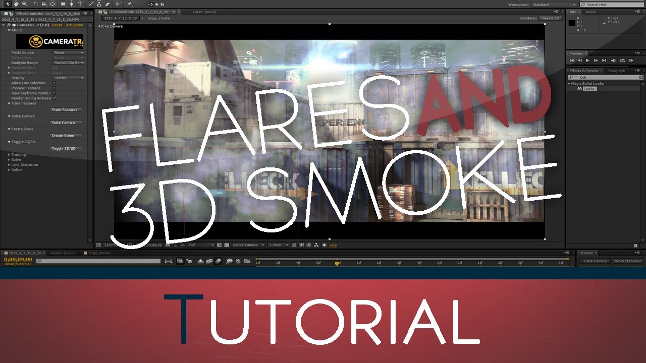Click the Track Features button
The image size is (646, 363).
tap(66, 110)
